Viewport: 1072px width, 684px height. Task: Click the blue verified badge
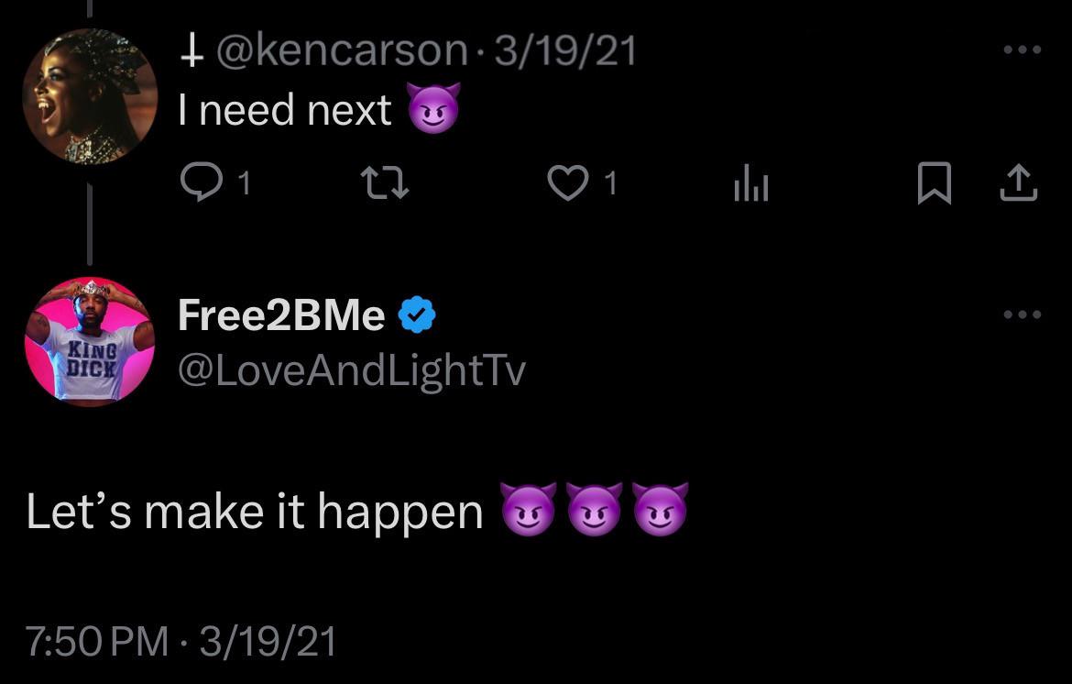(416, 316)
